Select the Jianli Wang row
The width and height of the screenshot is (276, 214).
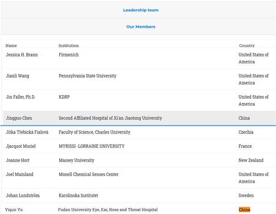17,76
